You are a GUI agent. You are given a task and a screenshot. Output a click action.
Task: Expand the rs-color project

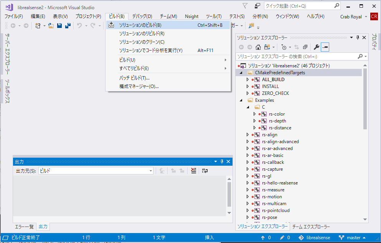254,114
